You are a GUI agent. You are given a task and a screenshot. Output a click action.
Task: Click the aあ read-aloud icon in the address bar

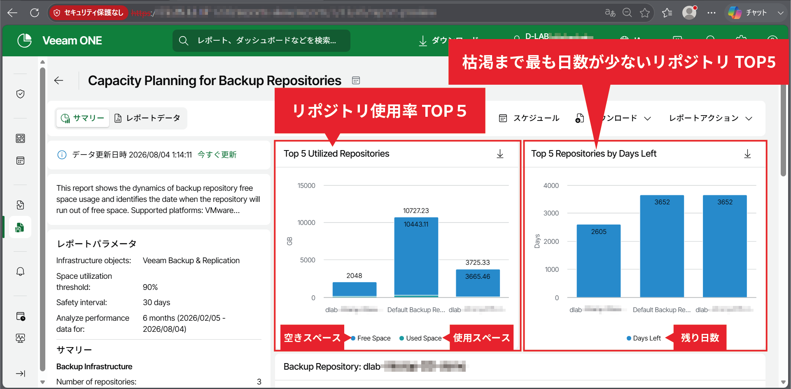(x=610, y=13)
